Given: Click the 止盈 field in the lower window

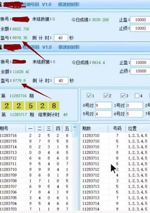Looking at the screenshot, I should tap(140, 63).
